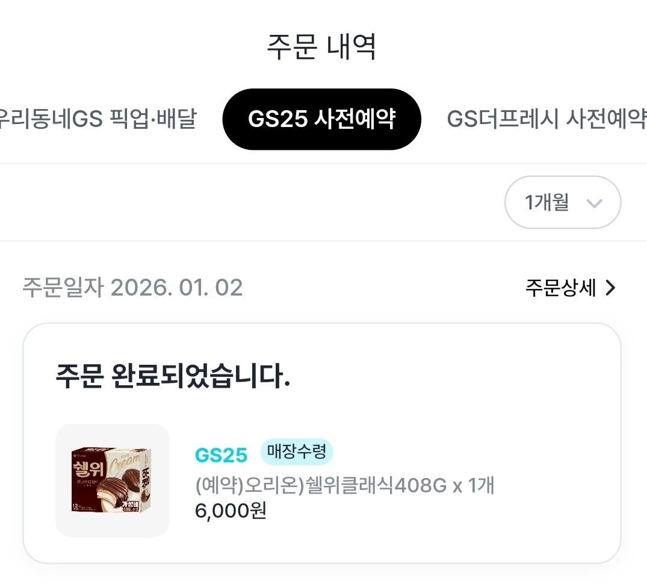Tap the 주문 내역 page title
The image size is (647, 587).
[322, 47]
